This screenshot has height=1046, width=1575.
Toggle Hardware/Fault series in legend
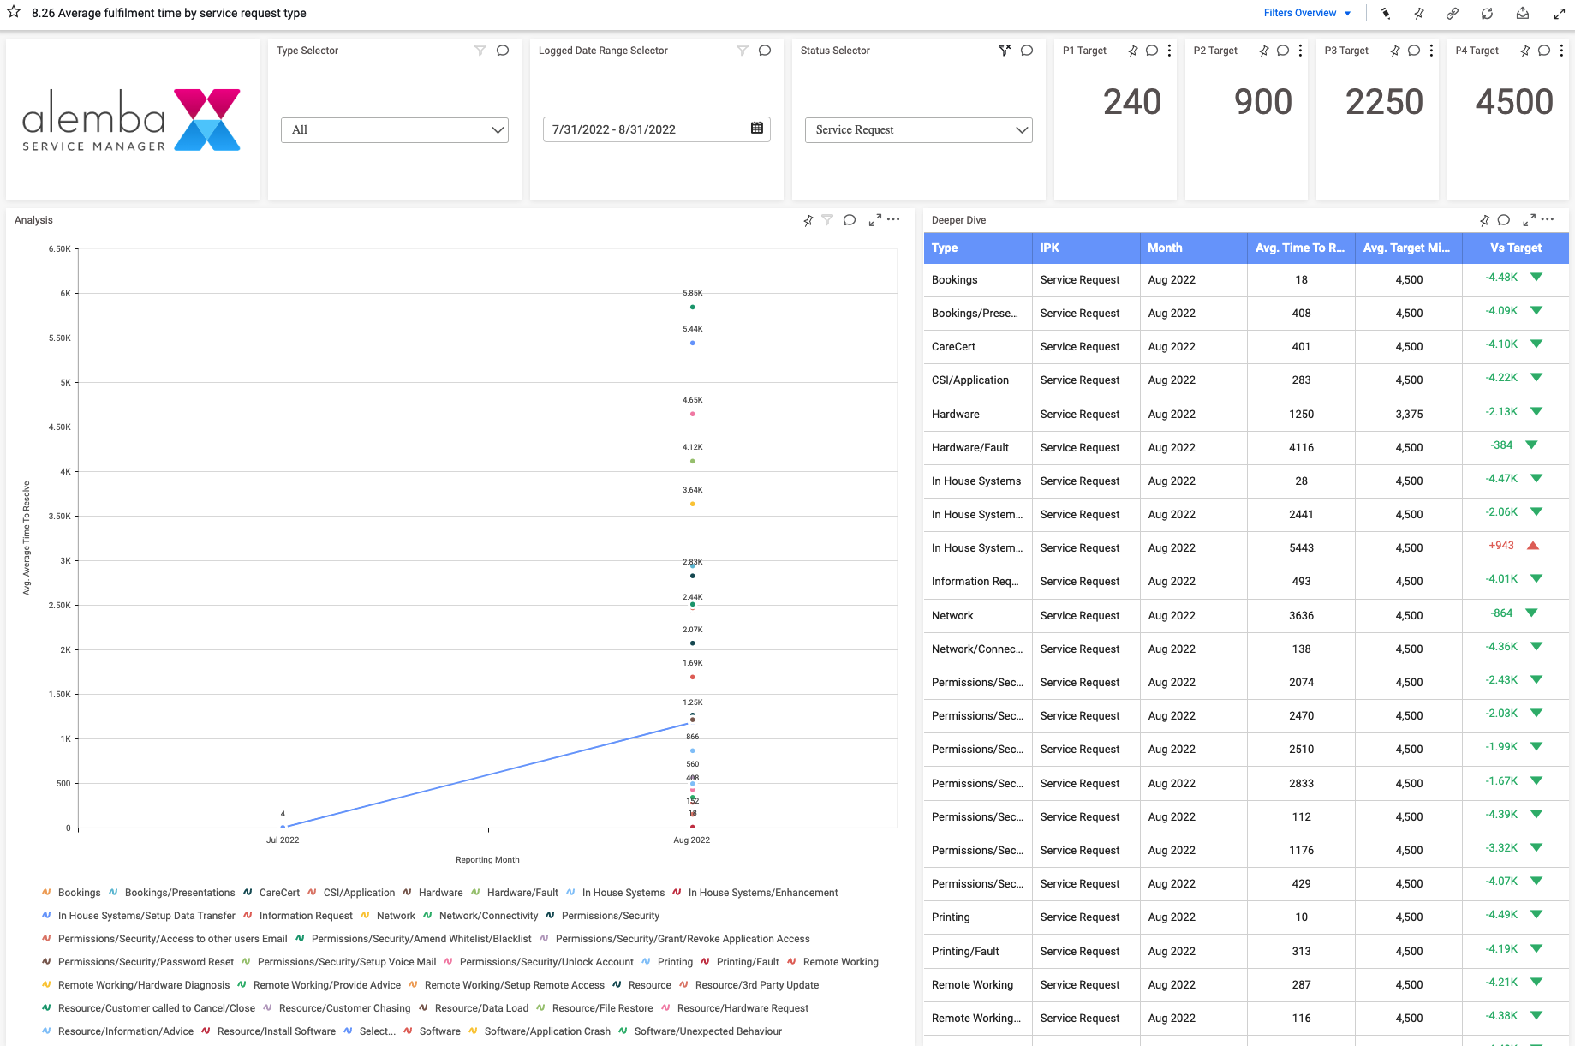point(522,893)
